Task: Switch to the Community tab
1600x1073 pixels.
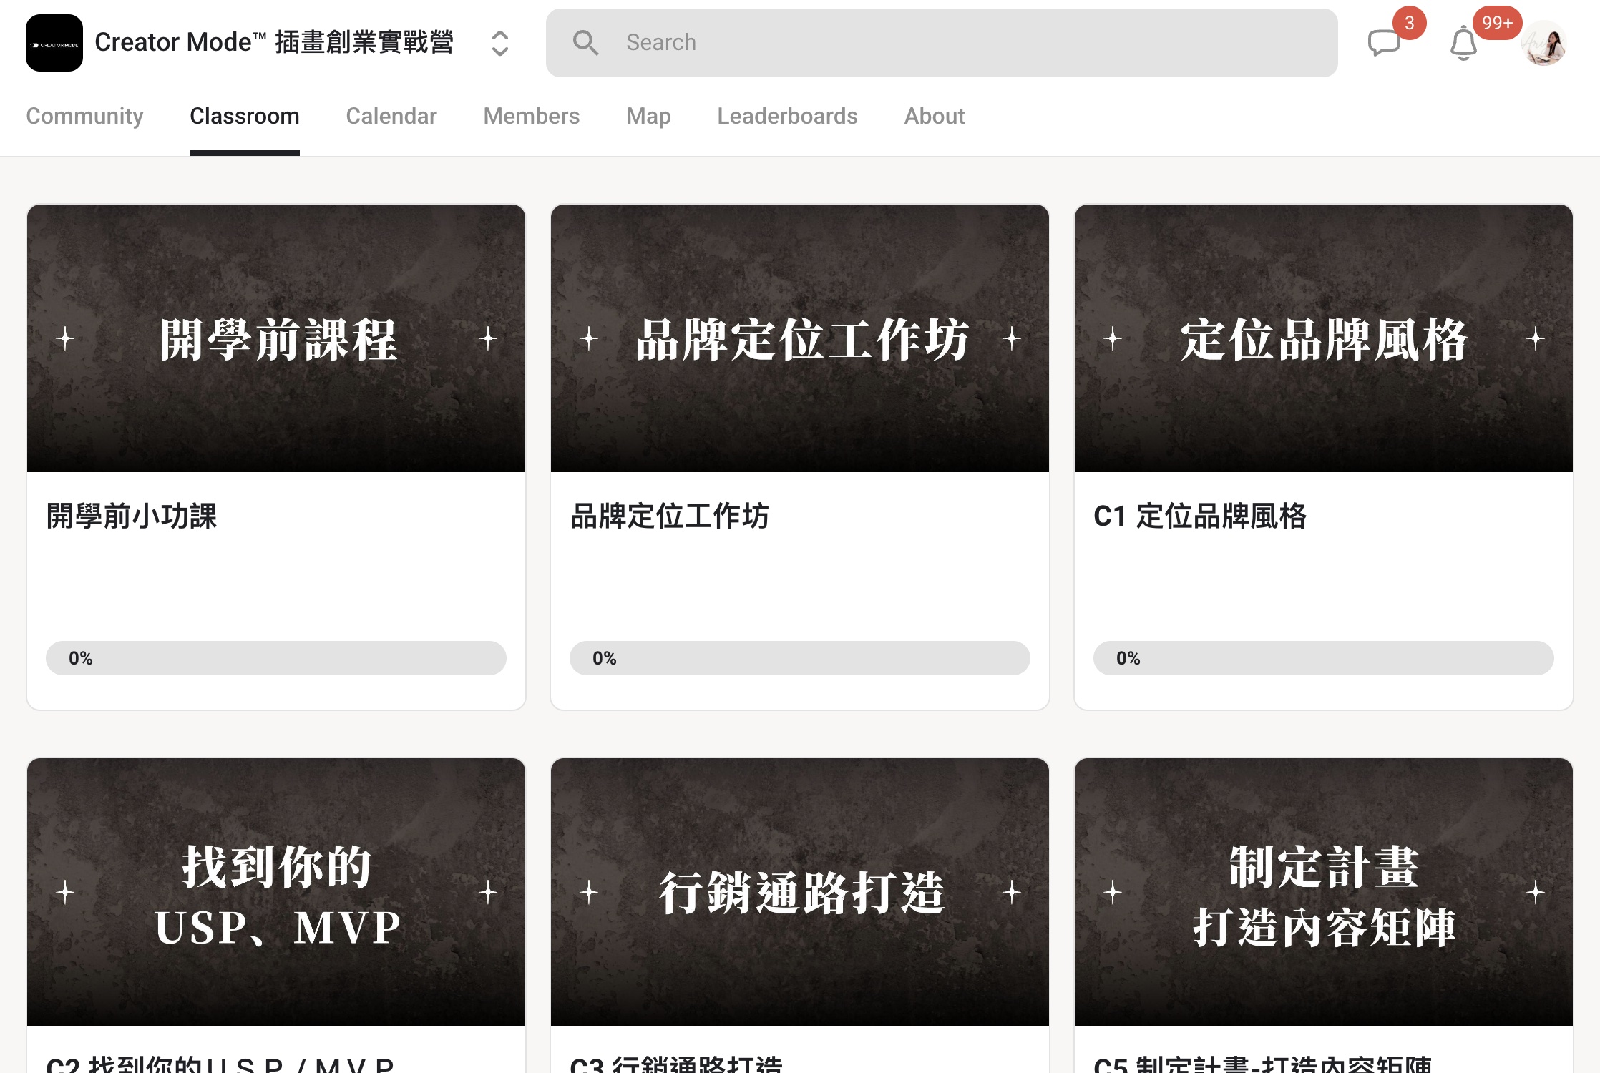Action: tap(84, 116)
